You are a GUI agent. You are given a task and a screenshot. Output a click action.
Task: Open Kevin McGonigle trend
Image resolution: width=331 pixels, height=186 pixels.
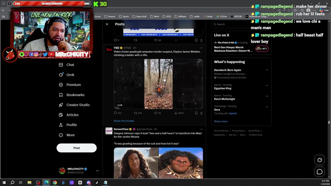pyautogui.click(x=224, y=99)
